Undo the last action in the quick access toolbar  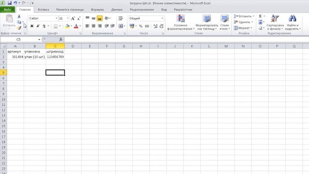[x=15, y=3]
